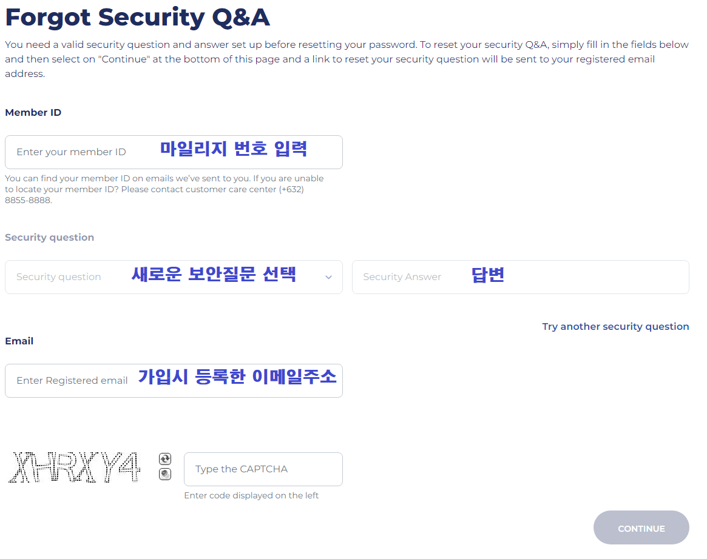Select the Email field label

pyautogui.click(x=19, y=341)
